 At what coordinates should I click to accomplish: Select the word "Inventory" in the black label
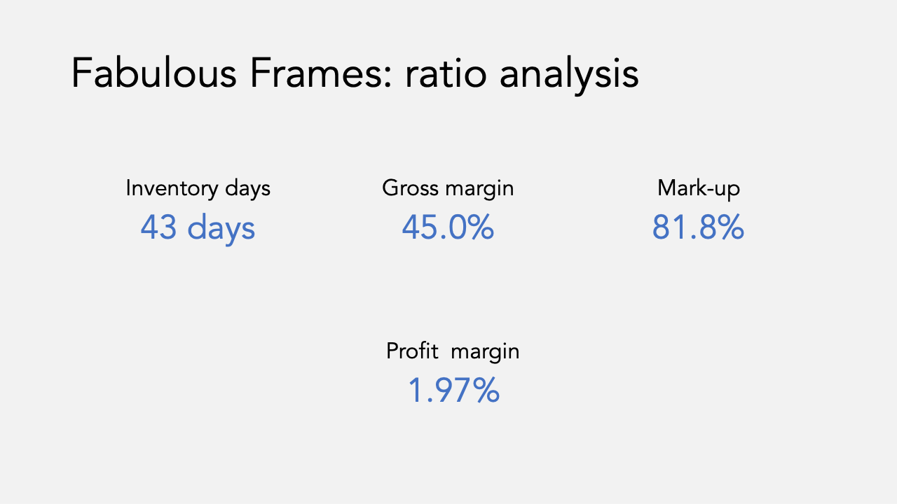[172, 189]
